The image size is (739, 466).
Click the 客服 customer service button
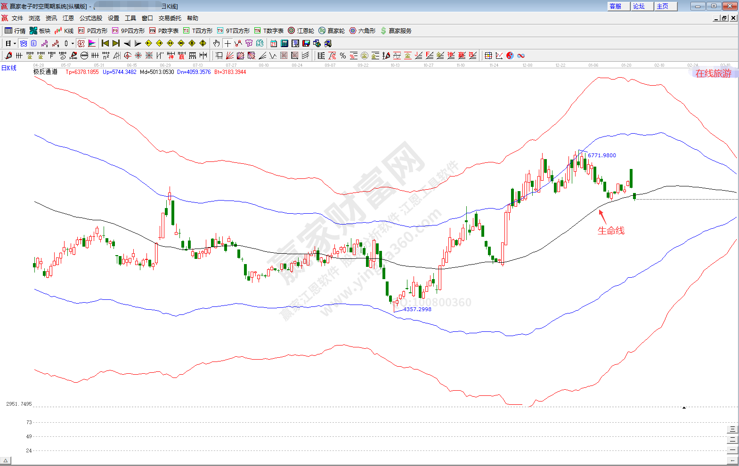(615, 6)
